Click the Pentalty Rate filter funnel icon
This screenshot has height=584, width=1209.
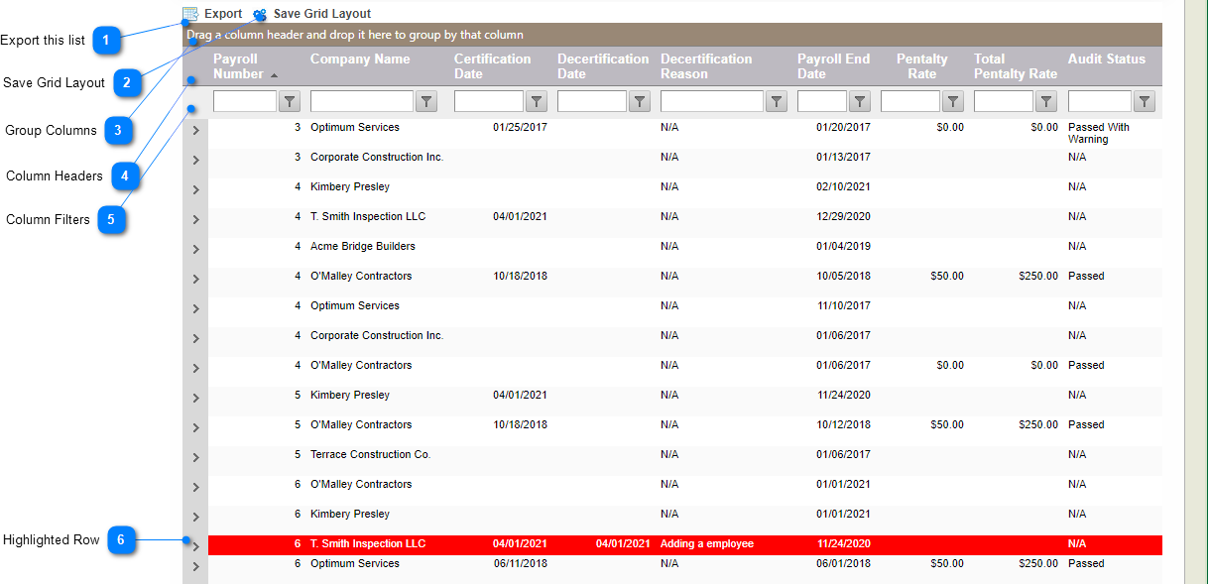[x=953, y=101]
